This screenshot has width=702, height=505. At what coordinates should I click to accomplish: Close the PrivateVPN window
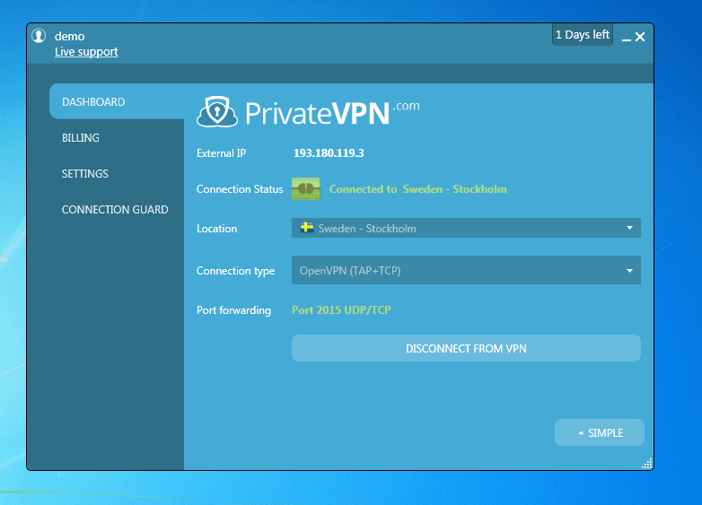click(x=640, y=37)
